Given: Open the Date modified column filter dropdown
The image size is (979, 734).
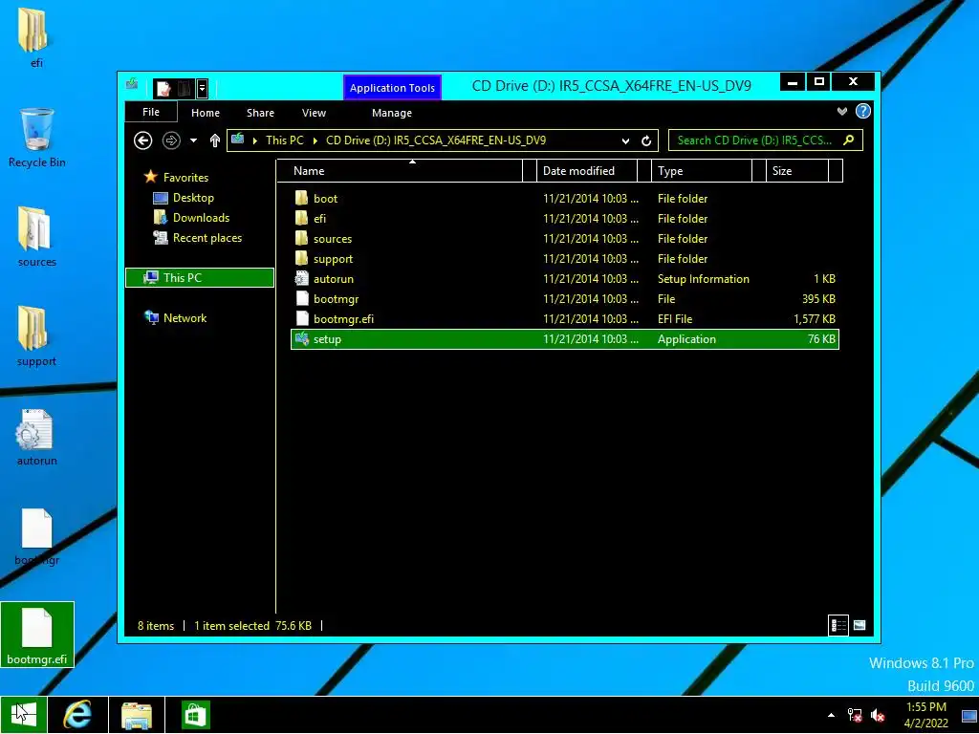Looking at the screenshot, I should (643, 170).
